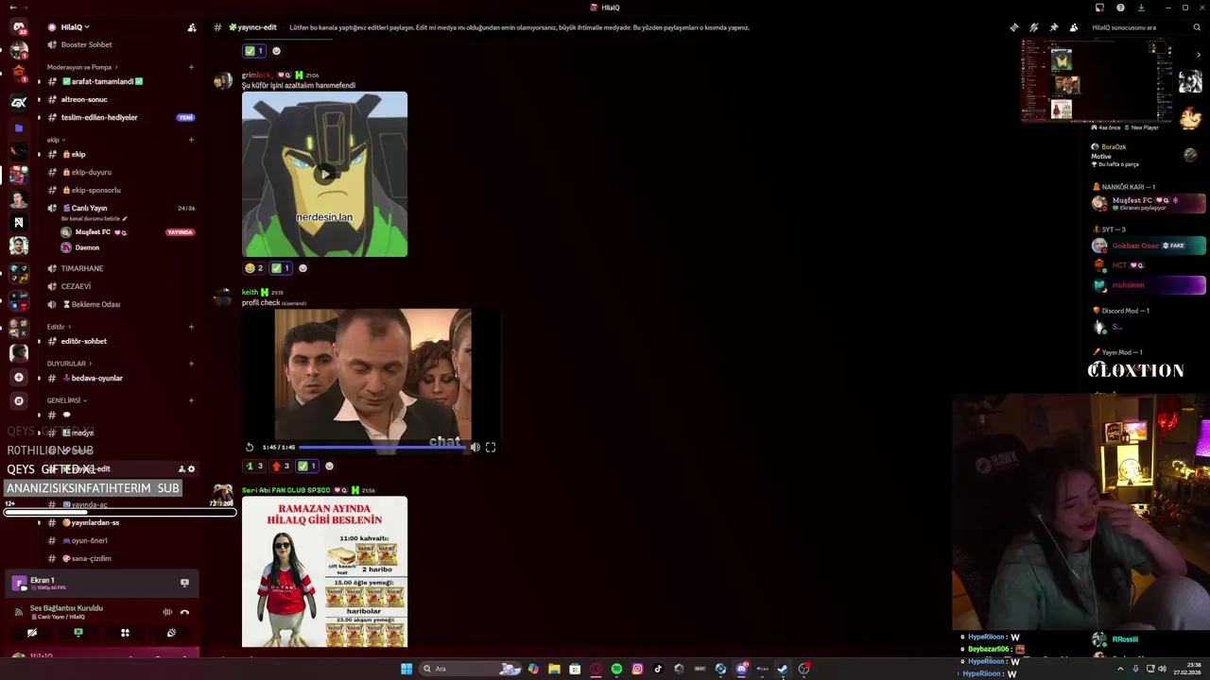Open the inbox icon in title bar
The width and height of the screenshot is (1210, 680).
[1099, 8]
